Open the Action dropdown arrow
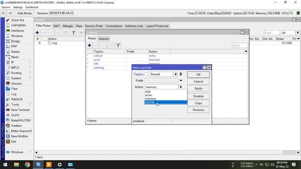 pyautogui.click(x=181, y=87)
